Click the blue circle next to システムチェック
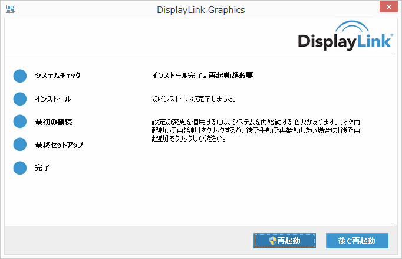Viewport: 402px width, 259px height. (x=20, y=76)
